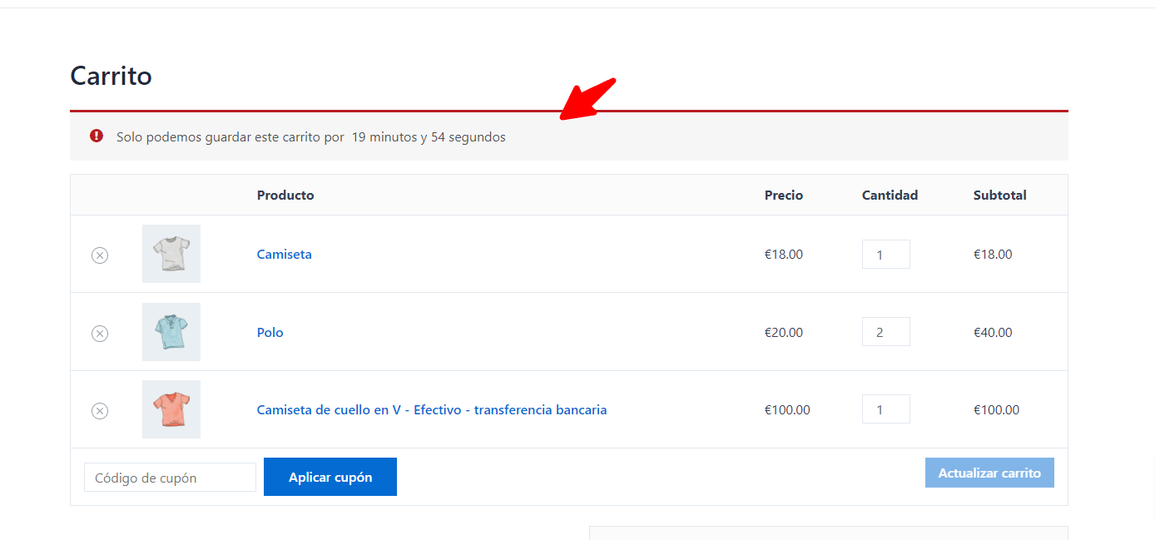The height and width of the screenshot is (540, 1155).
Task: Open the Polo product link
Action: click(270, 333)
